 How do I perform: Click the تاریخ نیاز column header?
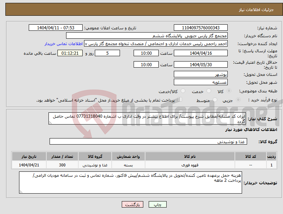tap(29, 156)
